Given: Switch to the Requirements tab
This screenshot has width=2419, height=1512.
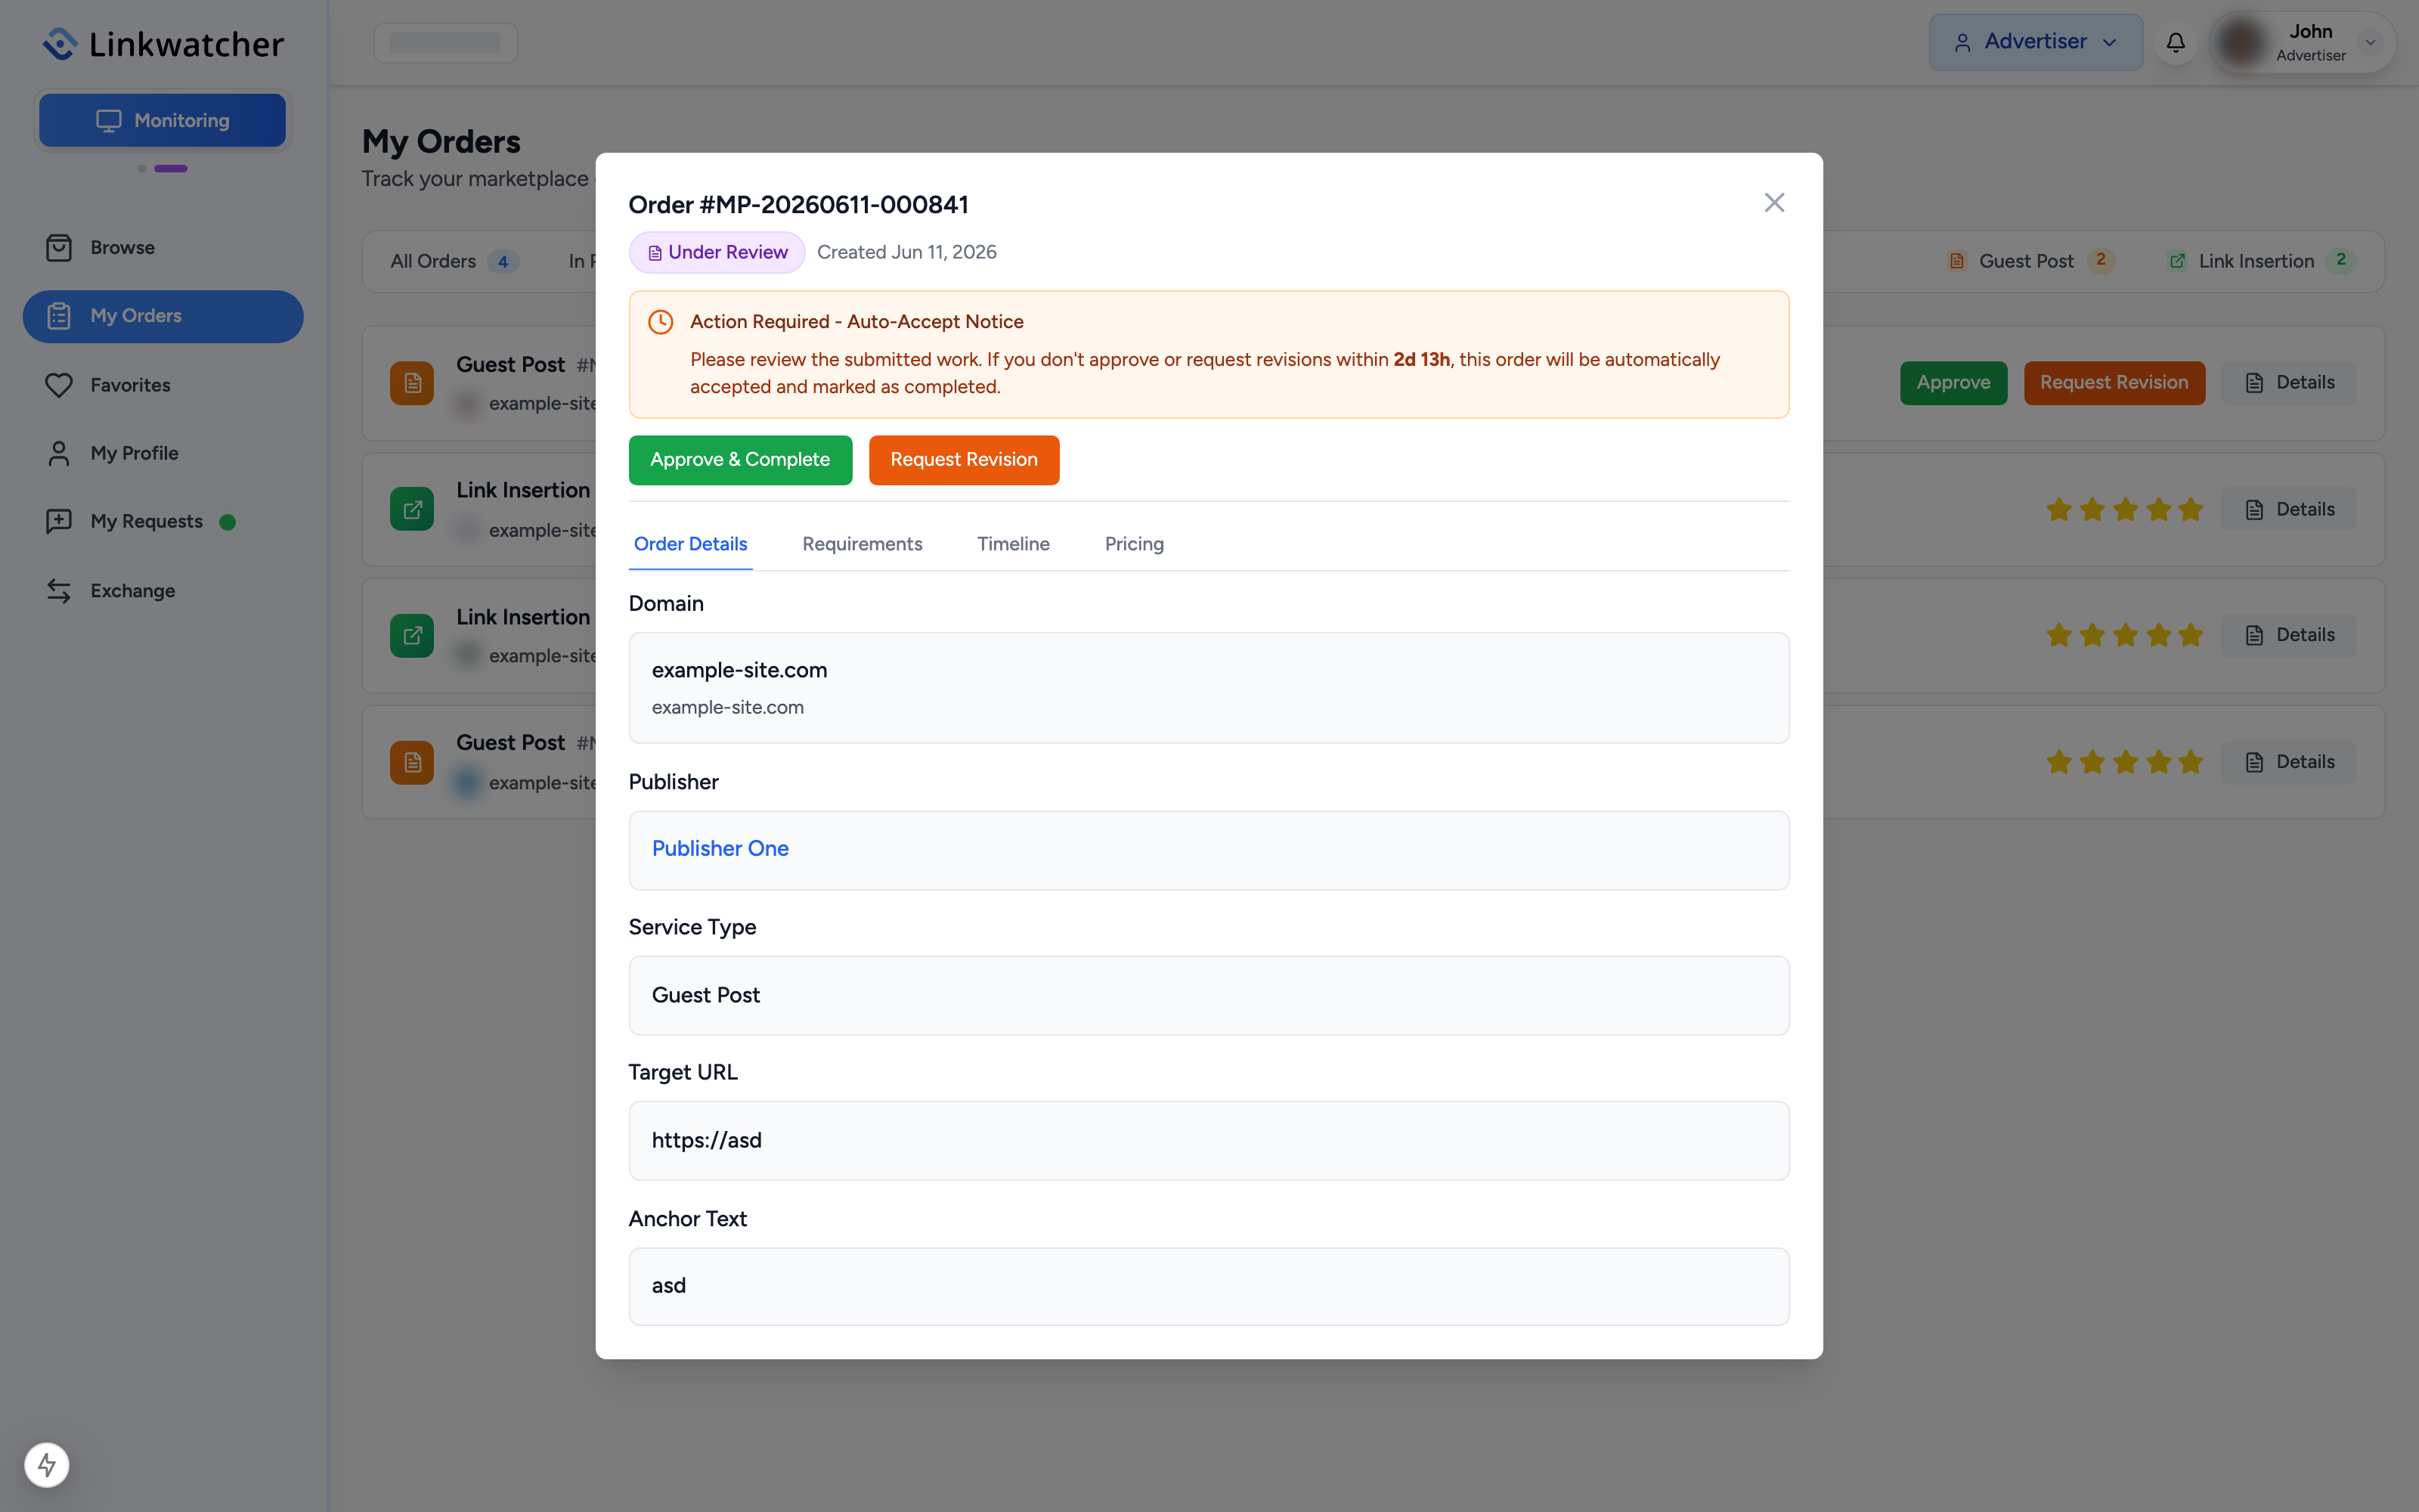Looking at the screenshot, I should point(862,544).
